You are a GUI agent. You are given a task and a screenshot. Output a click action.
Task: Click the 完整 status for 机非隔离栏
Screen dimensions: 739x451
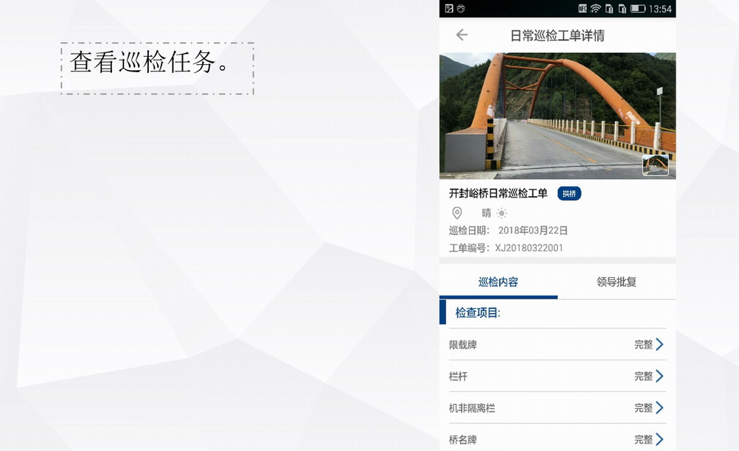pyautogui.click(x=643, y=408)
